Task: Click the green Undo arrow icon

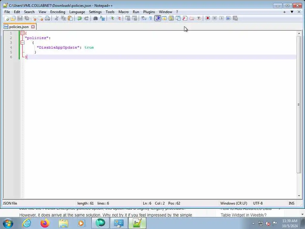Action: pos(79,18)
